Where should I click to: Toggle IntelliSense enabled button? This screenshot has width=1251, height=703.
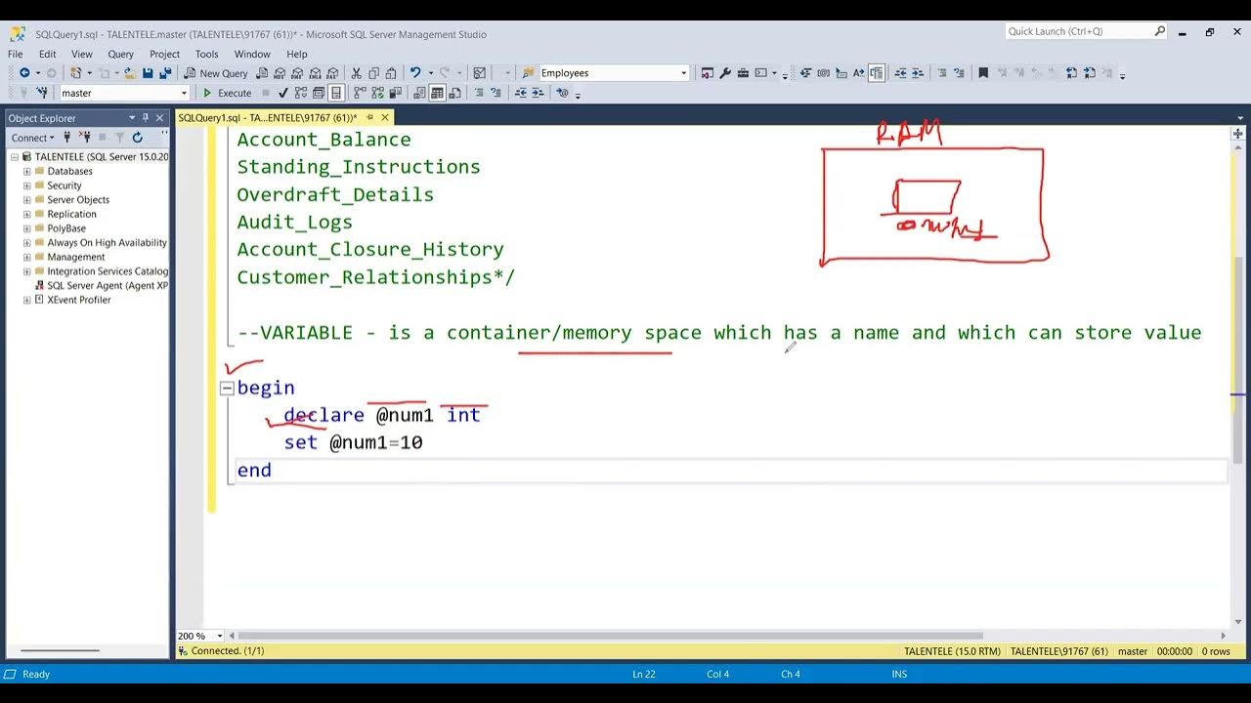point(335,93)
